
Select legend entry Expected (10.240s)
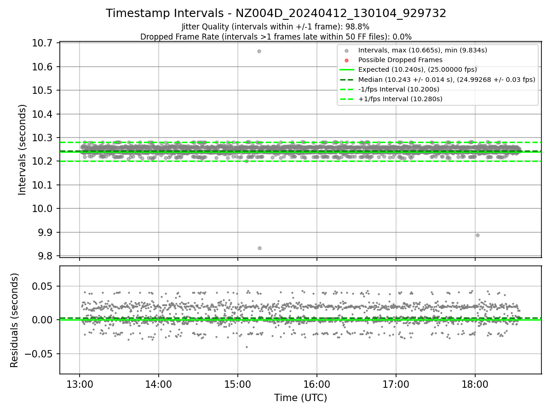pyautogui.click(x=418, y=69)
